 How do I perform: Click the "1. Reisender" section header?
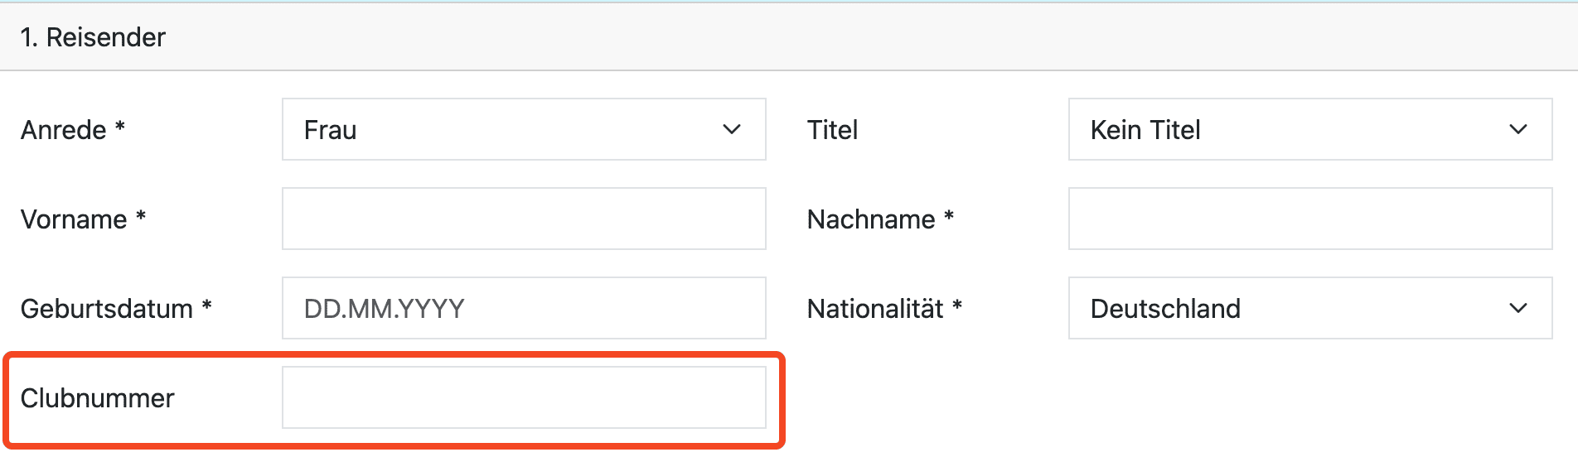[x=93, y=37]
